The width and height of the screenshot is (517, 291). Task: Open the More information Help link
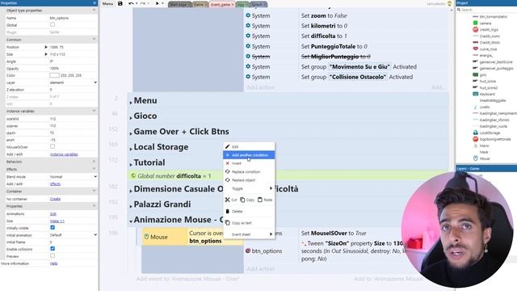pos(54,264)
